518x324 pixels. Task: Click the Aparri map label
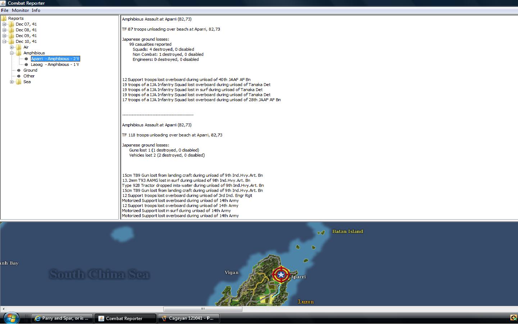click(298, 277)
